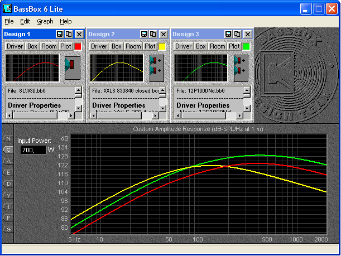
Task: Select the I graph side tab
Action: [8, 206]
